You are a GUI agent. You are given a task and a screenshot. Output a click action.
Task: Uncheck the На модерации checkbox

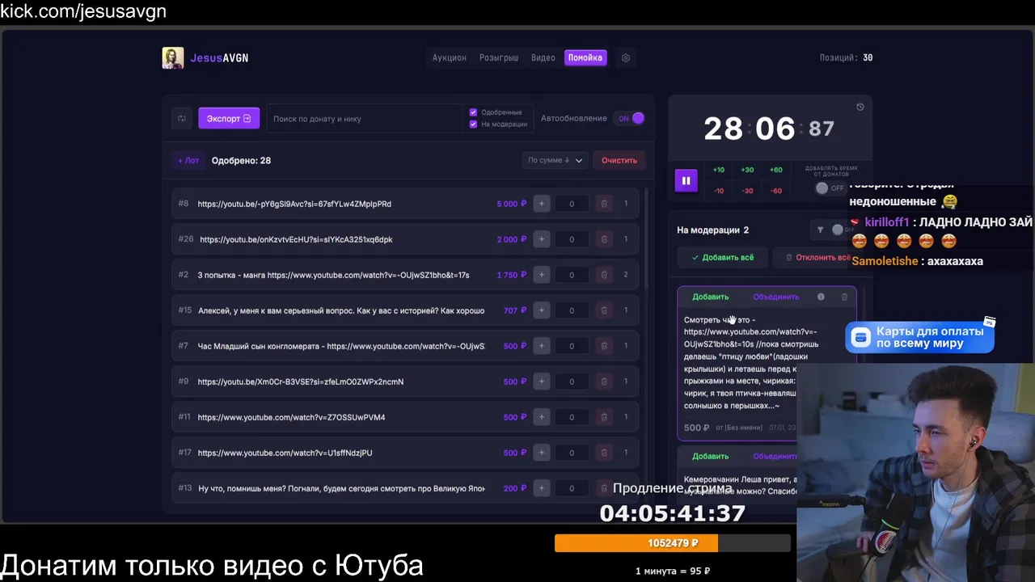pyautogui.click(x=473, y=124)
